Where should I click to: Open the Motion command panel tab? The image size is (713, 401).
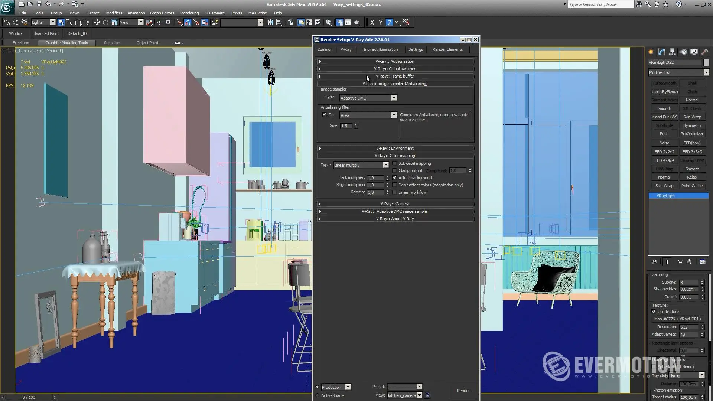click(684, 52)
